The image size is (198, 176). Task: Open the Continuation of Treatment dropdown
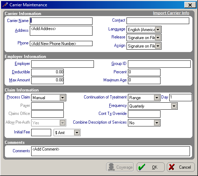tap(157, 98)
